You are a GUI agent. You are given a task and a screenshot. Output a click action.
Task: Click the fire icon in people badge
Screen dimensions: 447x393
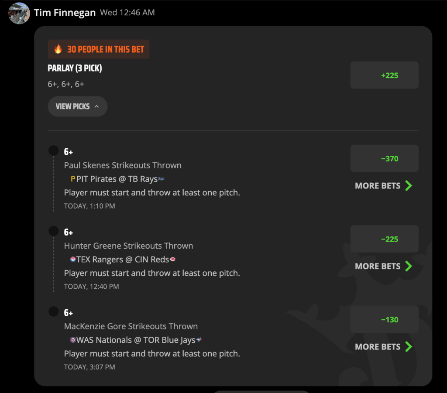pyautogui.click(x=58, y=49)
